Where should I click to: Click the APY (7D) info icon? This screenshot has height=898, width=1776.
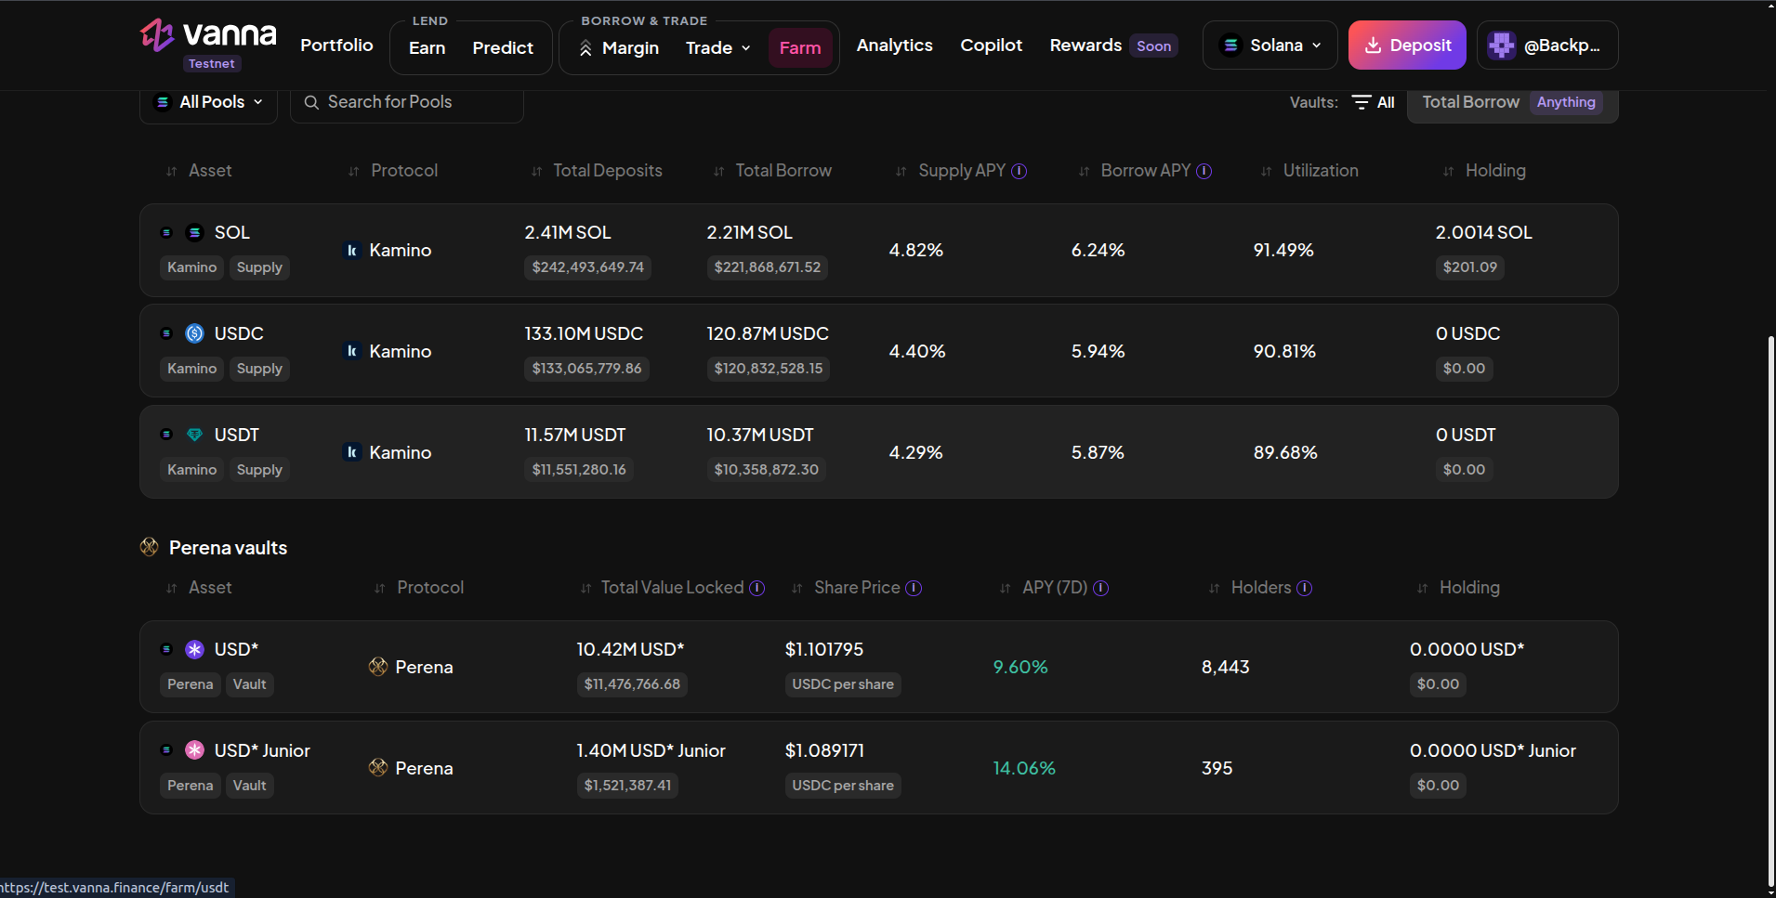[1100, 588]
